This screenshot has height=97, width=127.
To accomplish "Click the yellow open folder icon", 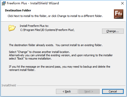I will (12, 28).
